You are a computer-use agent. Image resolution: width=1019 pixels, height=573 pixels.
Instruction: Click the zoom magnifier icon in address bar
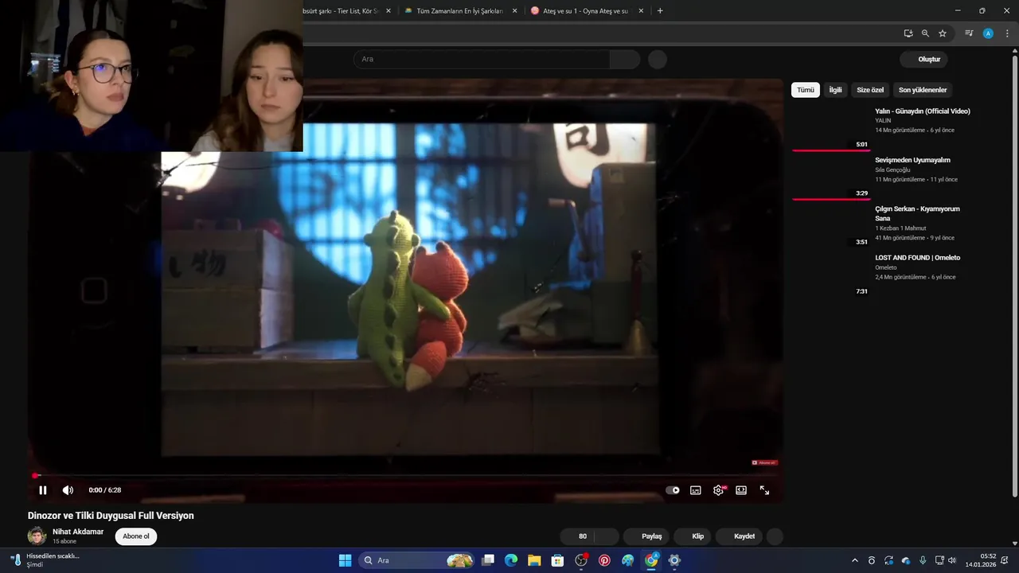coord(925,33)
